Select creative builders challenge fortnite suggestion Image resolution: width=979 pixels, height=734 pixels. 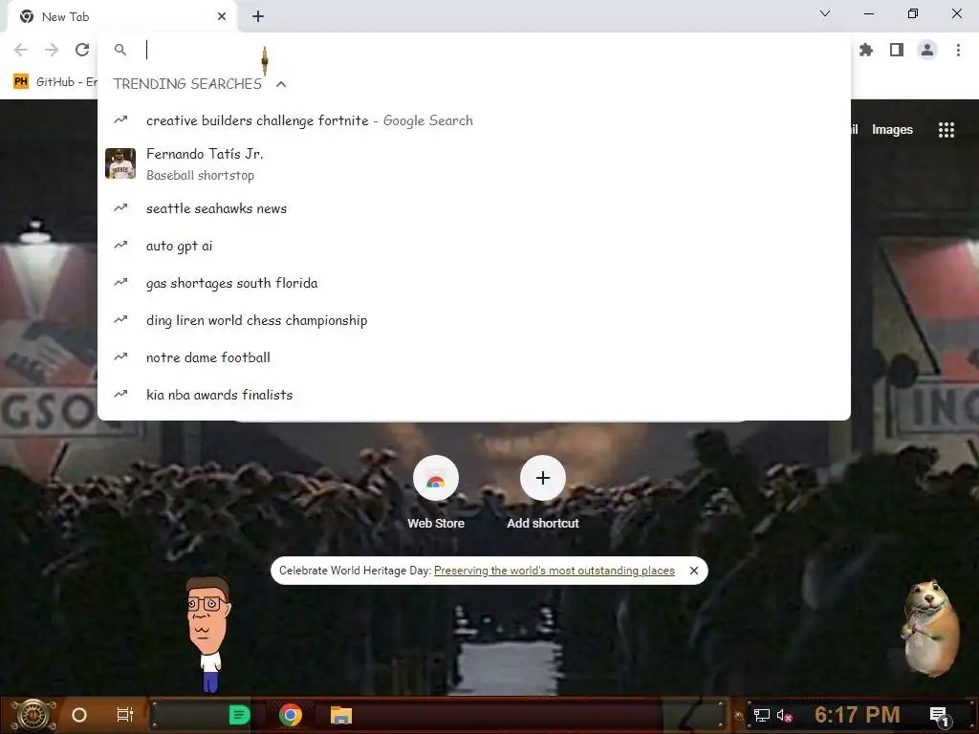(474, 120)
